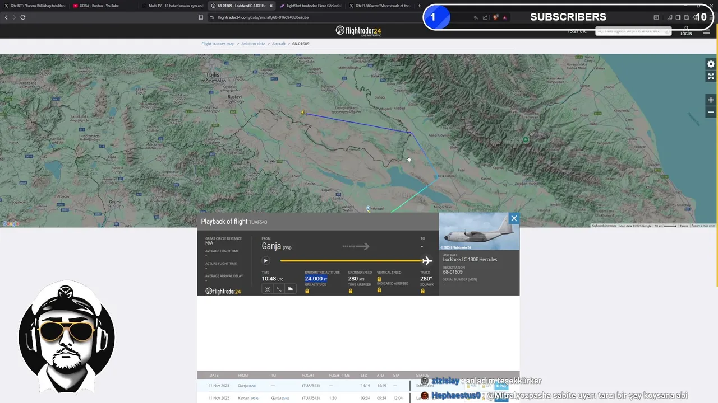Viewport: 718px width, 403px height.
Task: Reload the browser page
Action: [x=23, y=17]
